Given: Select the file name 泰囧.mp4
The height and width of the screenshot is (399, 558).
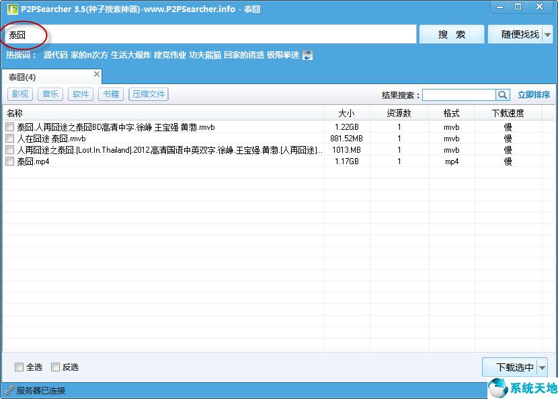Looking at the screenshot, I should point(33,161).
